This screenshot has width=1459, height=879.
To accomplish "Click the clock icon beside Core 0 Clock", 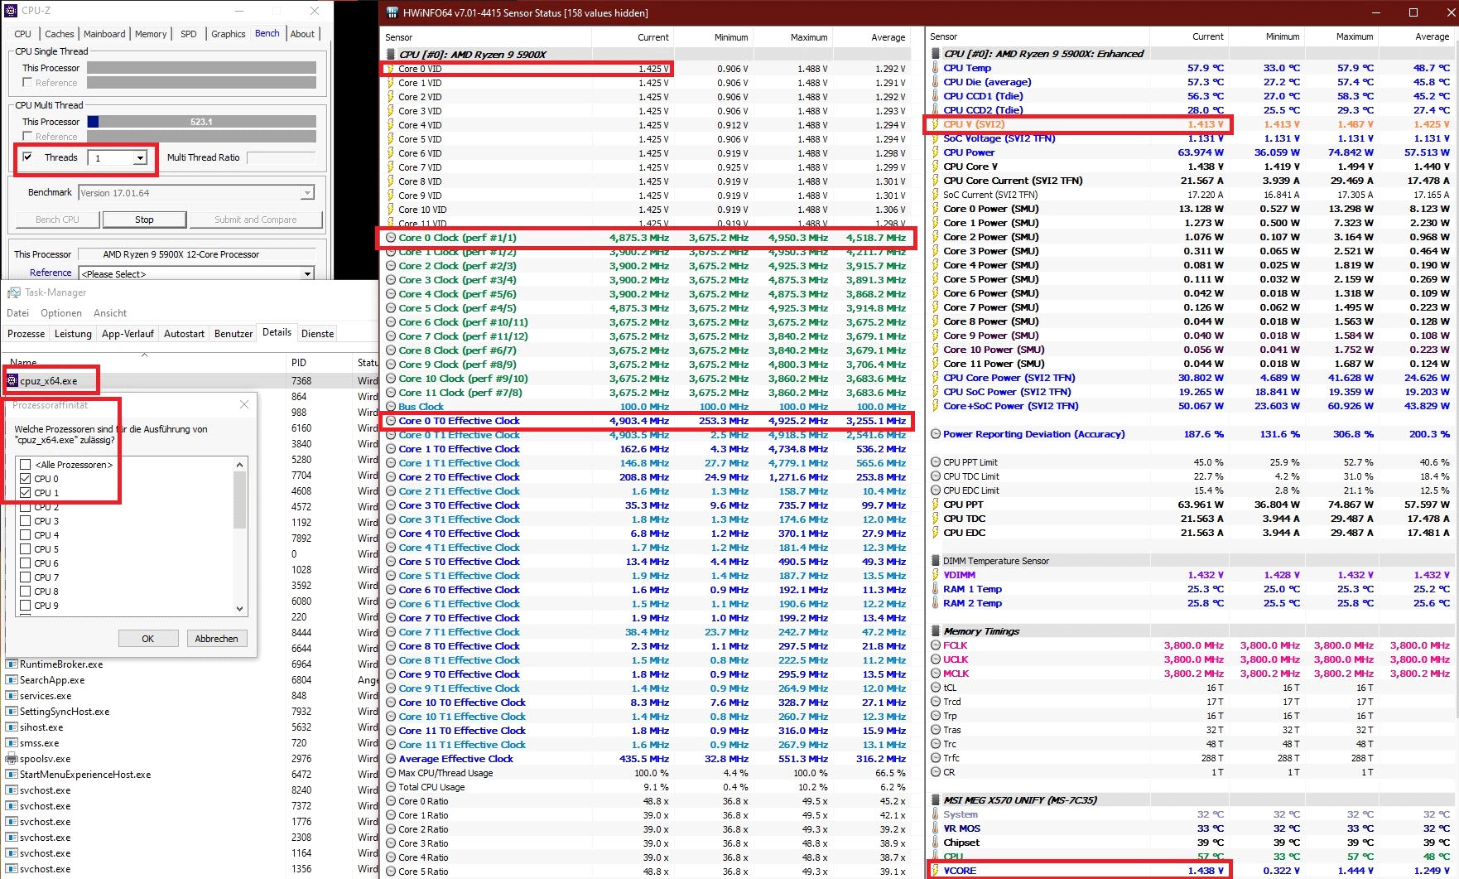I will (391, 238).
